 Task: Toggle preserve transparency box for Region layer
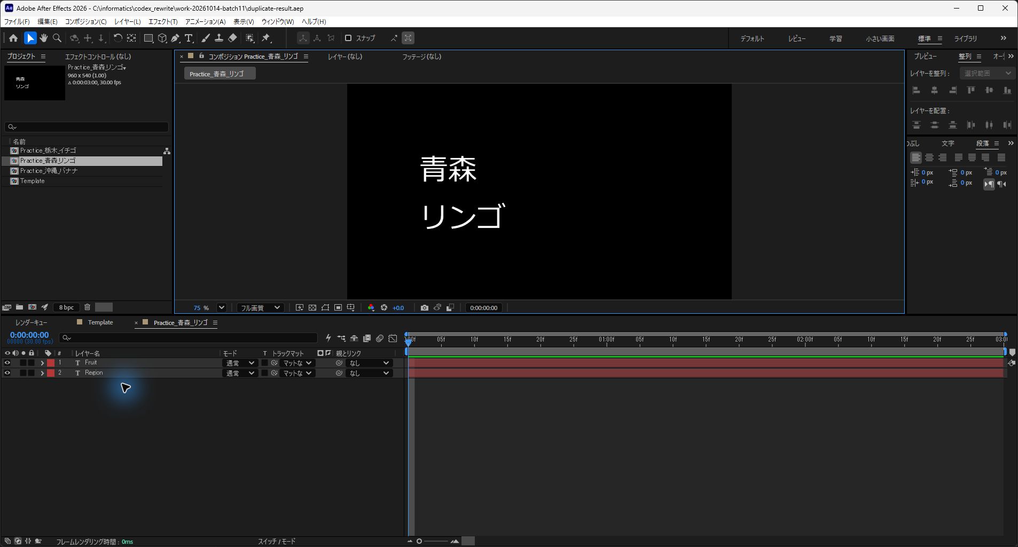point(264,373)
